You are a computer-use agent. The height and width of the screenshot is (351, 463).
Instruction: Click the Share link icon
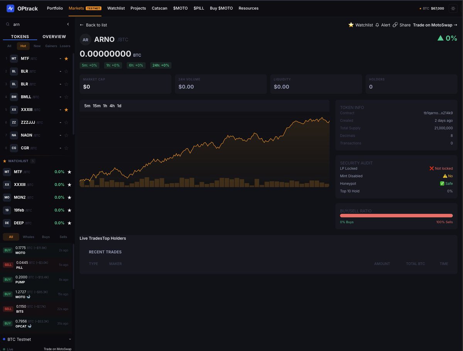[395, 25]
